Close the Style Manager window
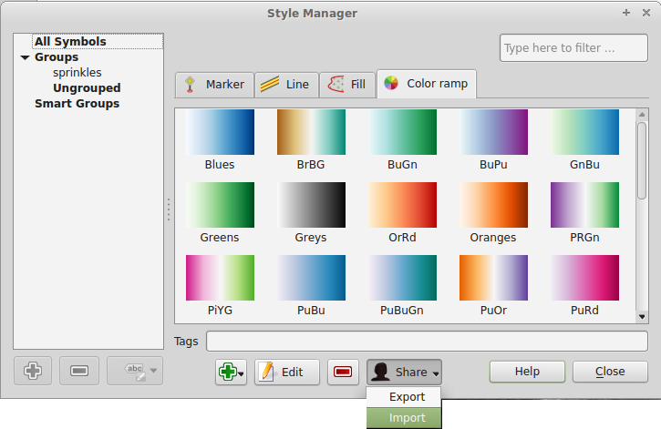Image resolution: width=661 pixels, height=429 pixels. pyautogui.click(x=646, y=13)
